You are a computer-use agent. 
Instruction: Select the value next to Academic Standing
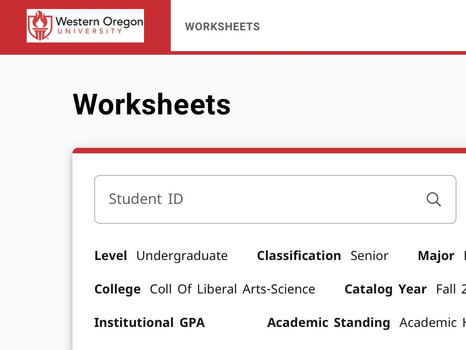(432, 322)
